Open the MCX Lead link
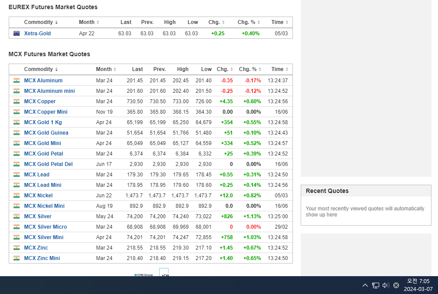The image size is (438, 294). 37,175
